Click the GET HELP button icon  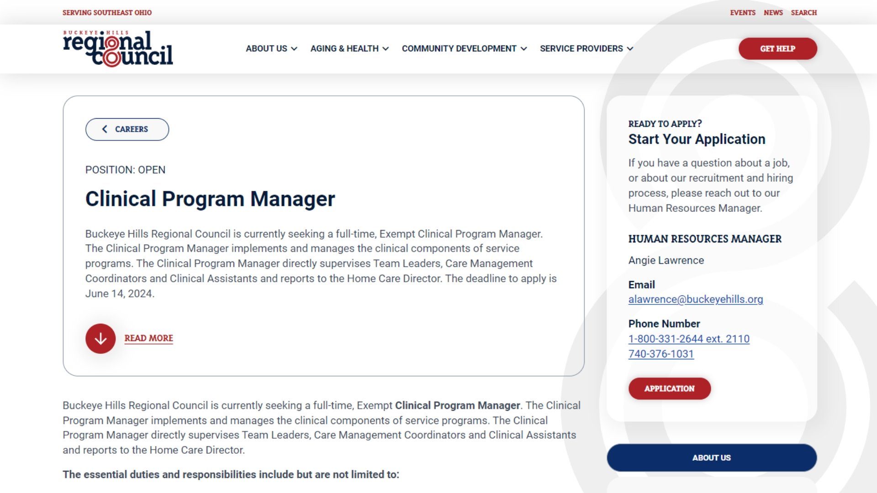[x=777, y=48]
